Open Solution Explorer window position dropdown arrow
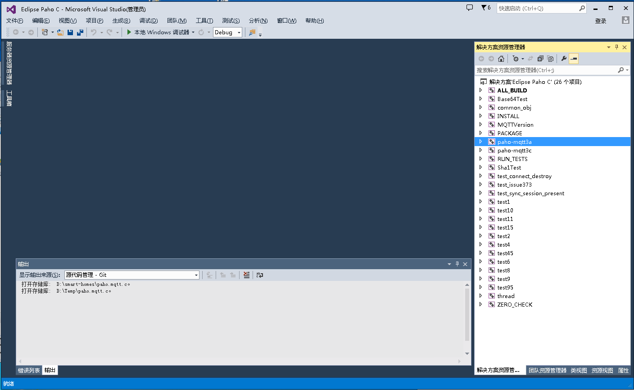Viewport: 634px width, 390px height. pos(608,47)
